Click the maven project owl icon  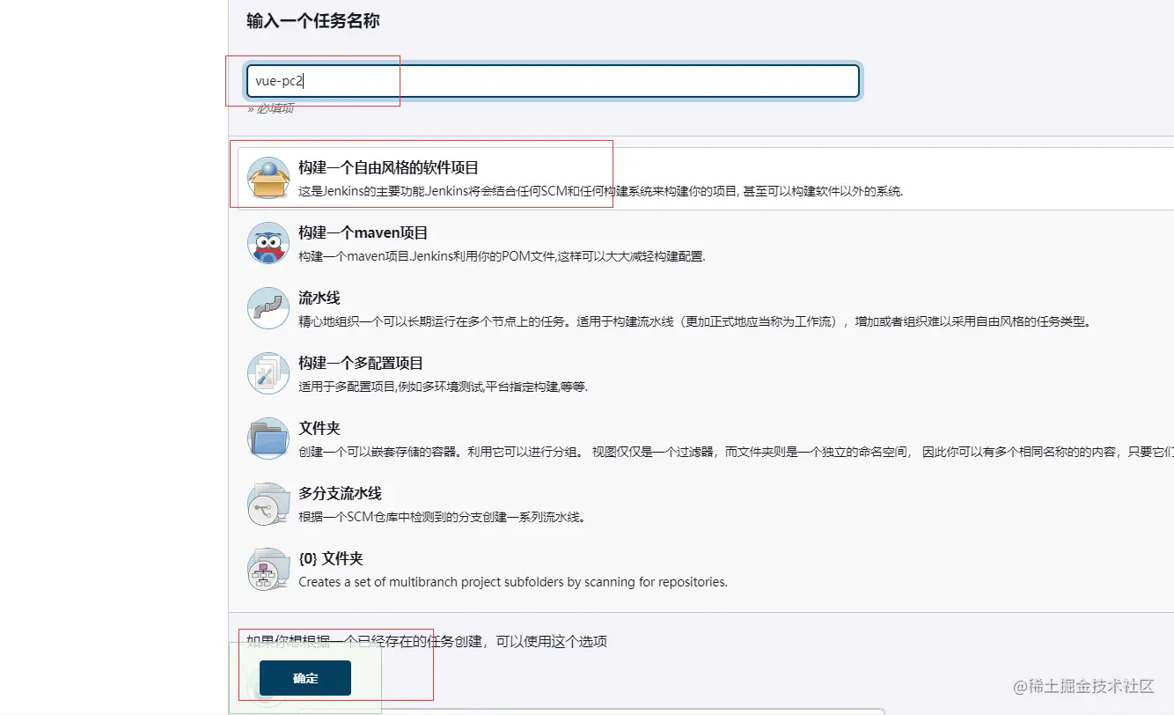pos(268,243)
